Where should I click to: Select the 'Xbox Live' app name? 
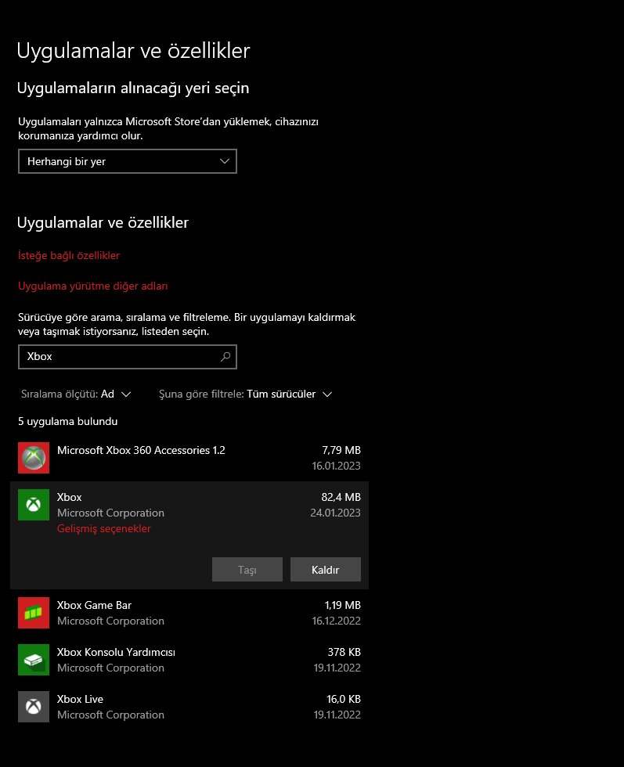(80, 699)
